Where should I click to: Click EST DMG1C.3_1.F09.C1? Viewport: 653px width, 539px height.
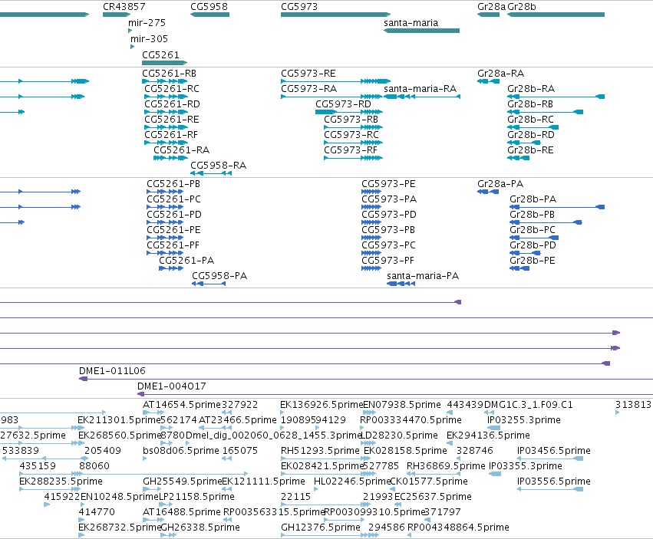489,412
